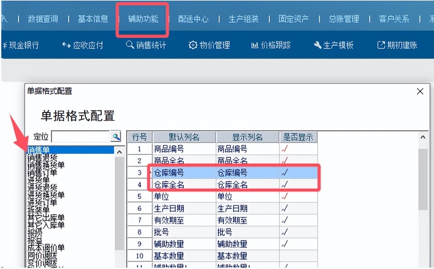The image size is (434, 269).
Task: Open the 客户关系 menu
Action: click(x=394, y=19)
